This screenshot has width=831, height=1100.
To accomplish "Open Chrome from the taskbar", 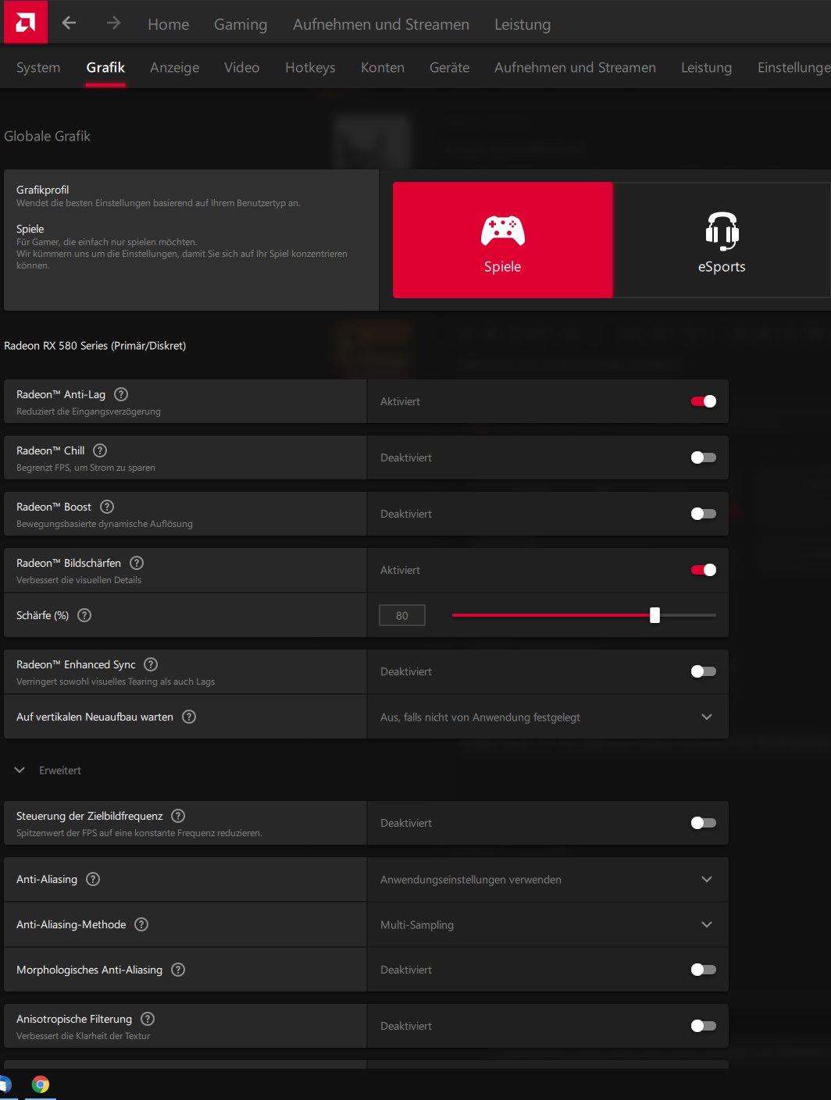I will pyautogui.click(x=41, y=1084).
